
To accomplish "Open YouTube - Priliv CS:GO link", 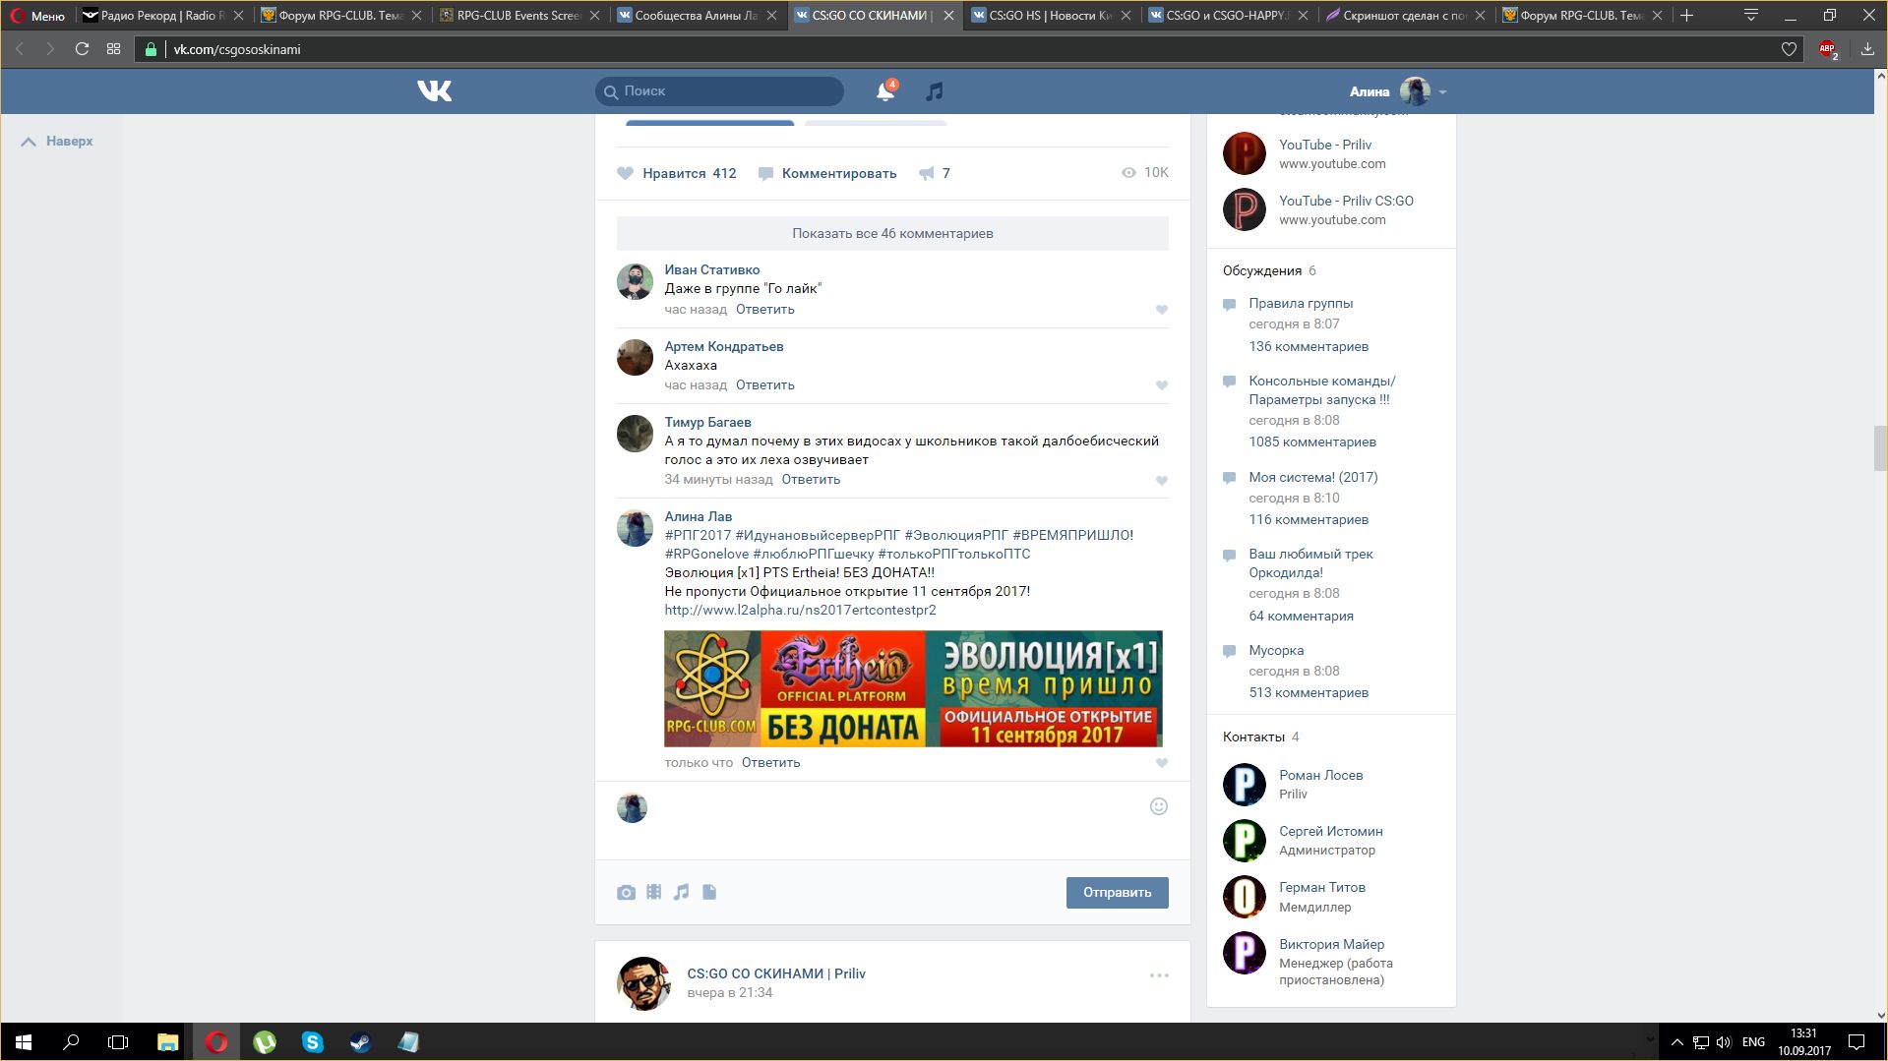I will click(1346, 201).
